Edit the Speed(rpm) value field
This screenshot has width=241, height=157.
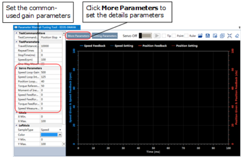(x=51, y=60)
